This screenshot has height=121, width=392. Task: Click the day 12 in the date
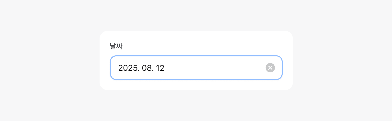pyautogui.click(x=160, y=68)
